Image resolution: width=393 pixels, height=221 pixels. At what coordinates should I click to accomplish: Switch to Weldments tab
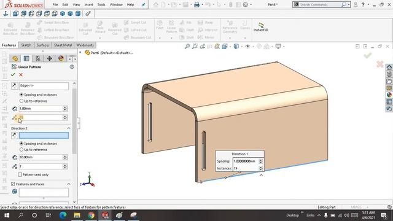point(85,45)
